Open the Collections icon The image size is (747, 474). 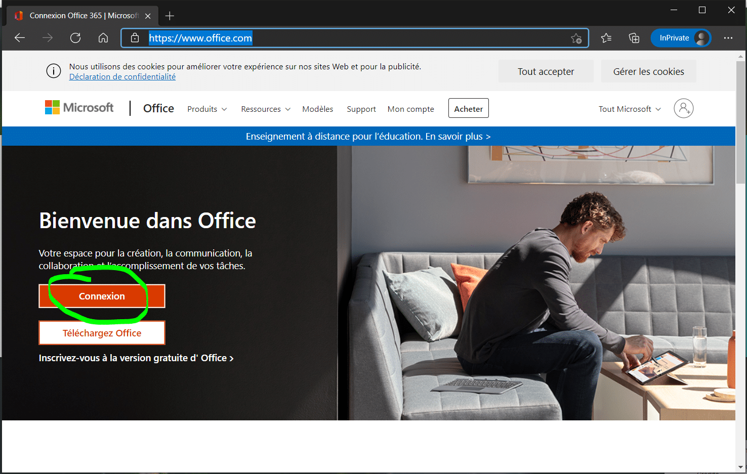(x=634, y=38)
